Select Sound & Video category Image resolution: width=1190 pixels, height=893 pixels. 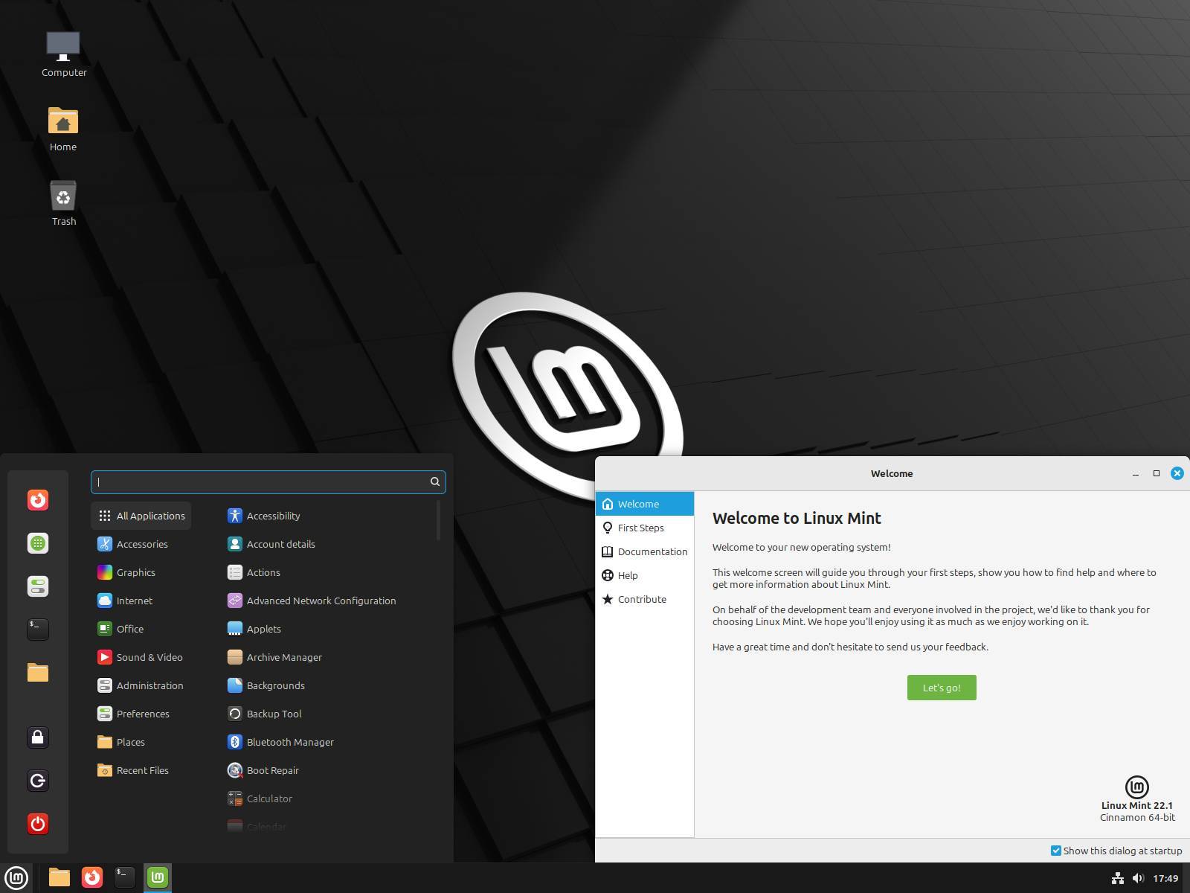[x=140, y=657]
